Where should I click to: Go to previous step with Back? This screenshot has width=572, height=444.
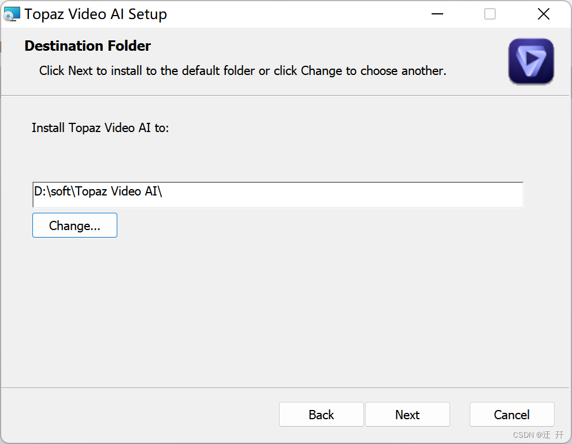[x=321, y=414]
